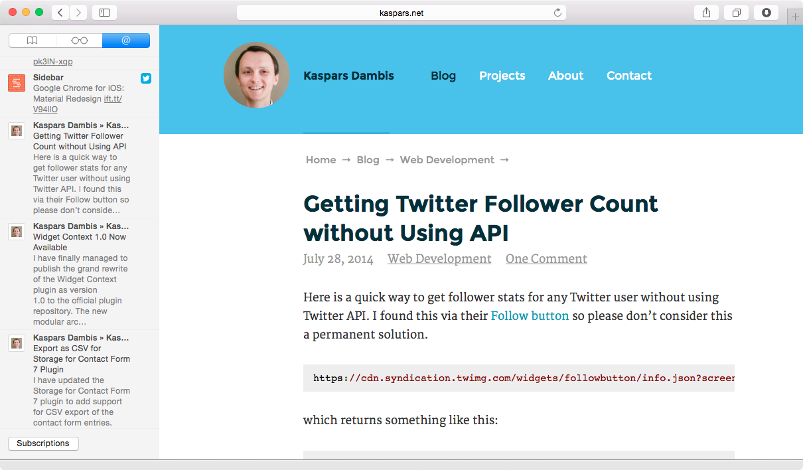Open the Contact navigation item

(x=629, y=76)
